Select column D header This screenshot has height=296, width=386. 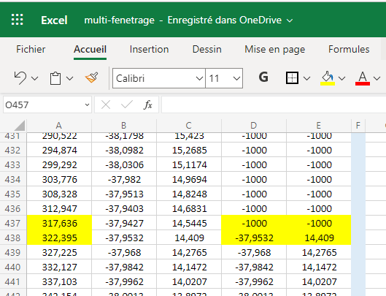(x=254, y=126)
